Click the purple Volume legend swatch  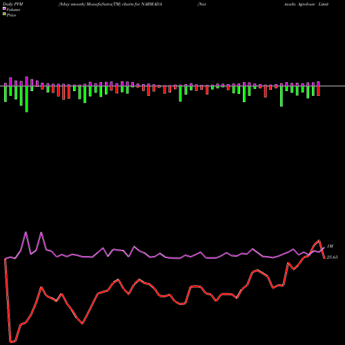(4, 8)
